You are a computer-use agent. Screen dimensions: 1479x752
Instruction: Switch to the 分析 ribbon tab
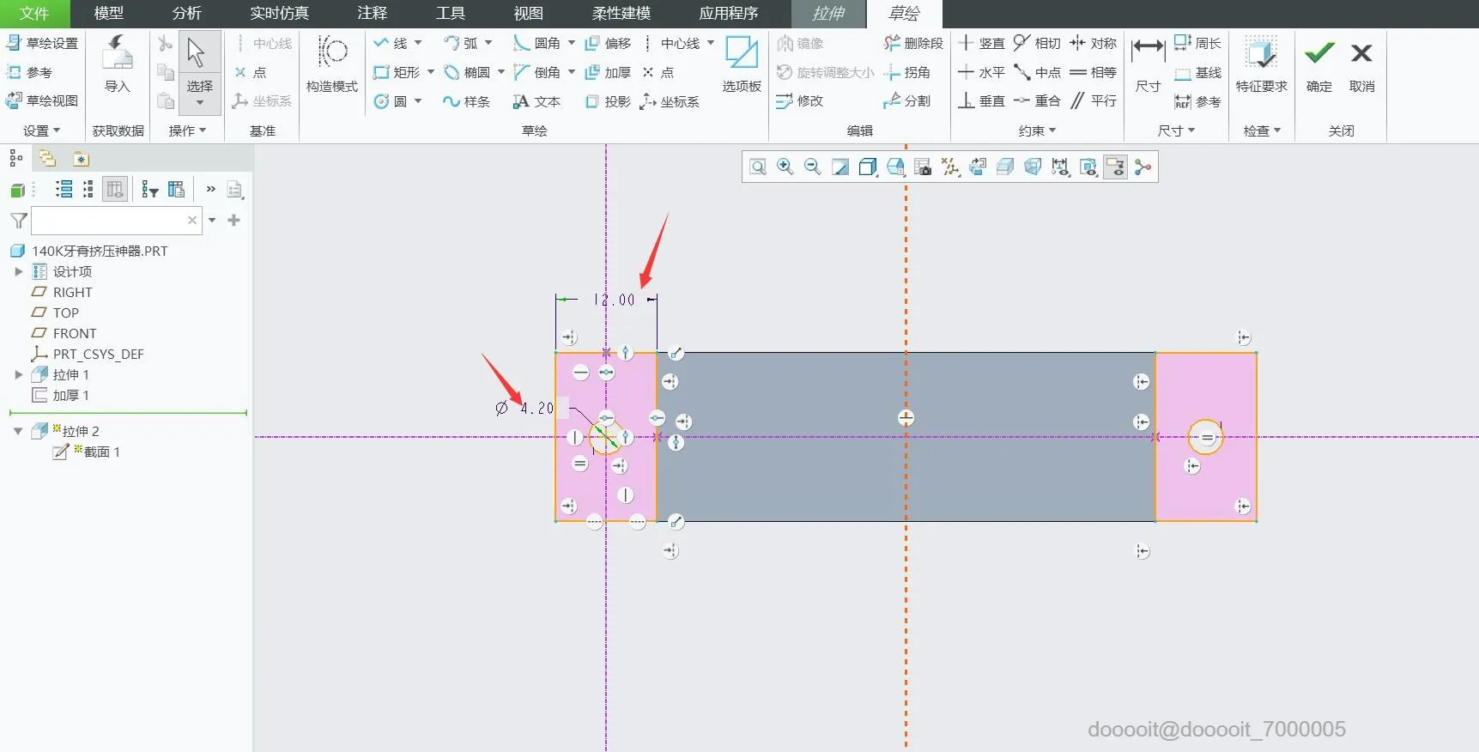click(x=187, y=14)
